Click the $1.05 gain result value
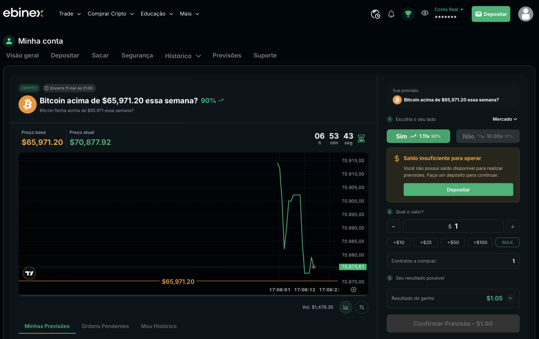This screenshot has height=339, width=539. tap(494, 298)
